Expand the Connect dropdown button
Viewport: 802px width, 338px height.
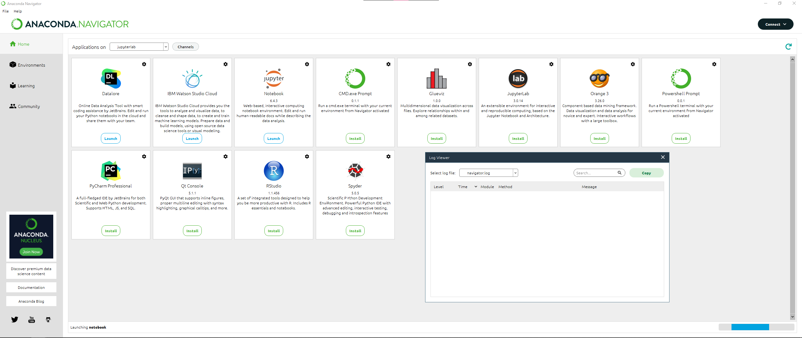[x=775, y=24]
